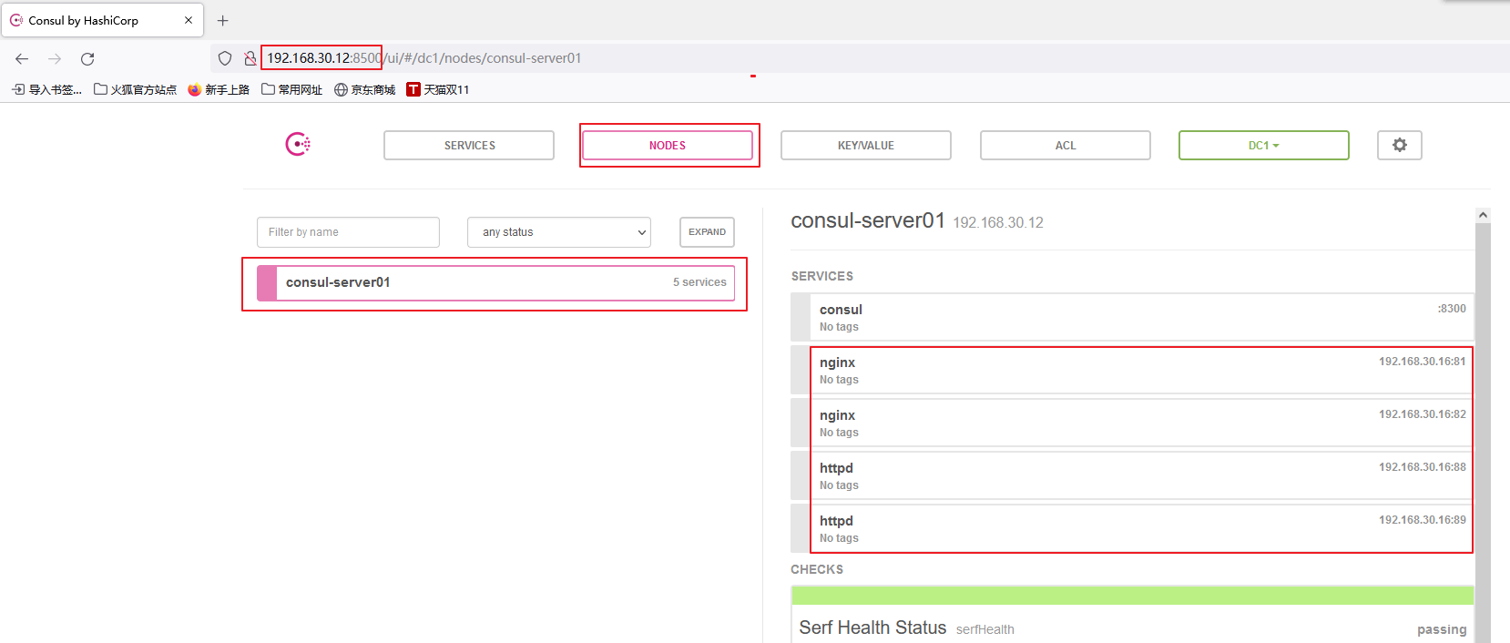Open nginx service at 192.168.30.16:82
This screenshot has height=643, width=1510.
tap(1132, 423)
